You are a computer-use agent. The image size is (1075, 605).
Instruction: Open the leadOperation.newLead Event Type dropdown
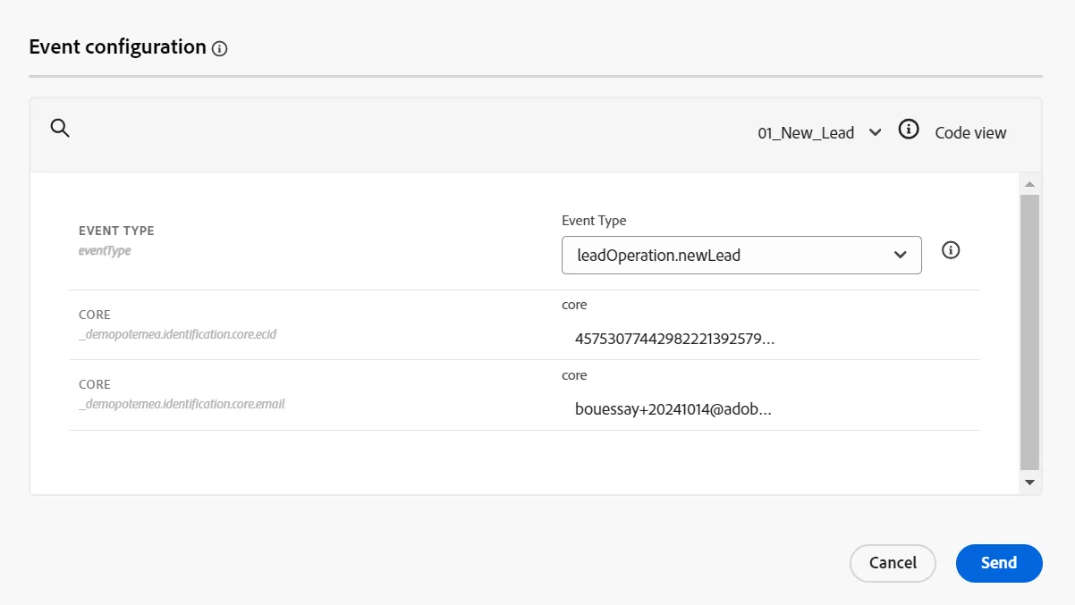741,255
